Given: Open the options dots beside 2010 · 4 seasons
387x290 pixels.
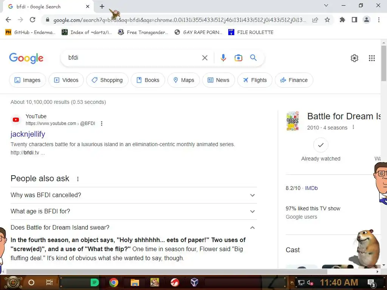Looking at the screenshot, I should (x=353, y=127).
